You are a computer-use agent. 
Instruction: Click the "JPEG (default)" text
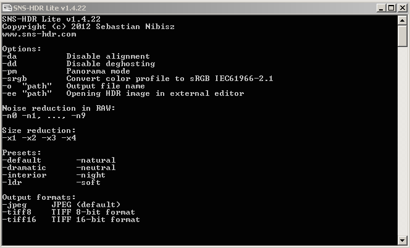coord(86,205)
